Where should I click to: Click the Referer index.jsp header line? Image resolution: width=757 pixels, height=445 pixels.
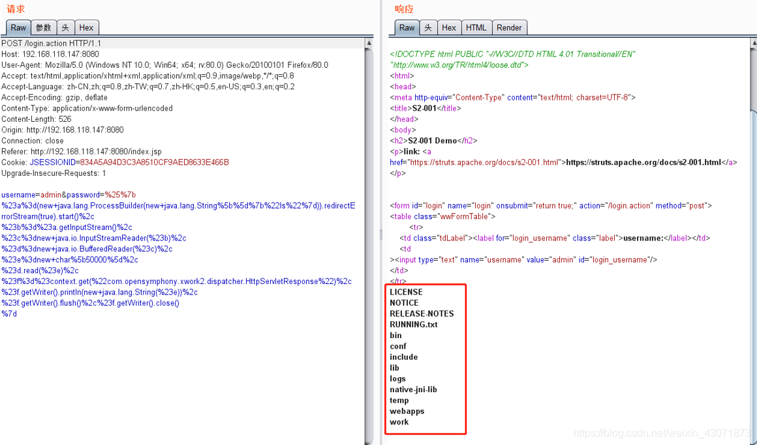pos(82,151)
